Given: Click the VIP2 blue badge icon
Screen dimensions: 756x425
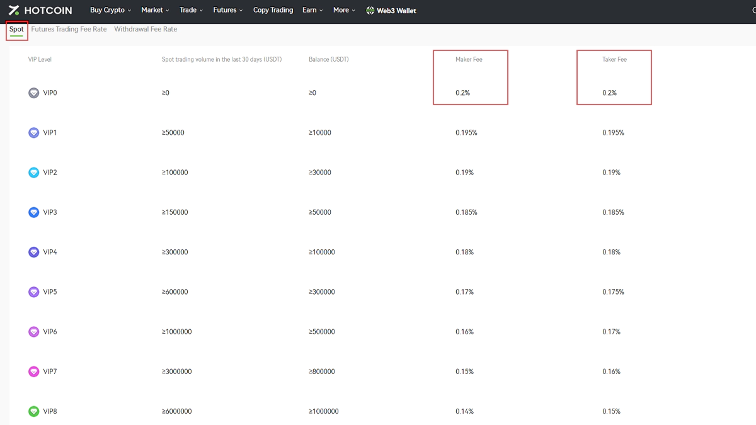Looking at the screenshot, I should [x=33, y=173].
